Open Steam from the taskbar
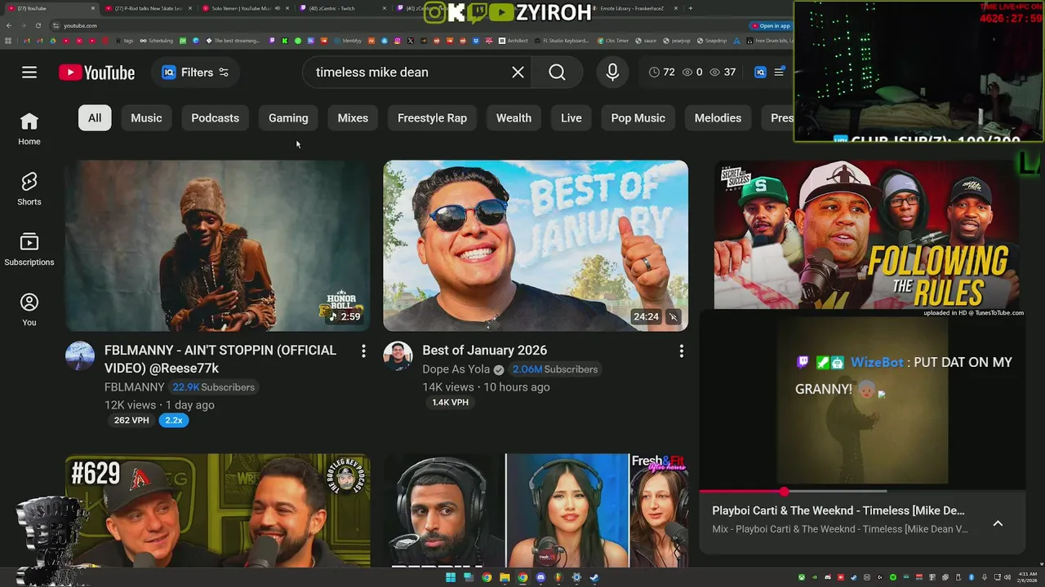 594,578
